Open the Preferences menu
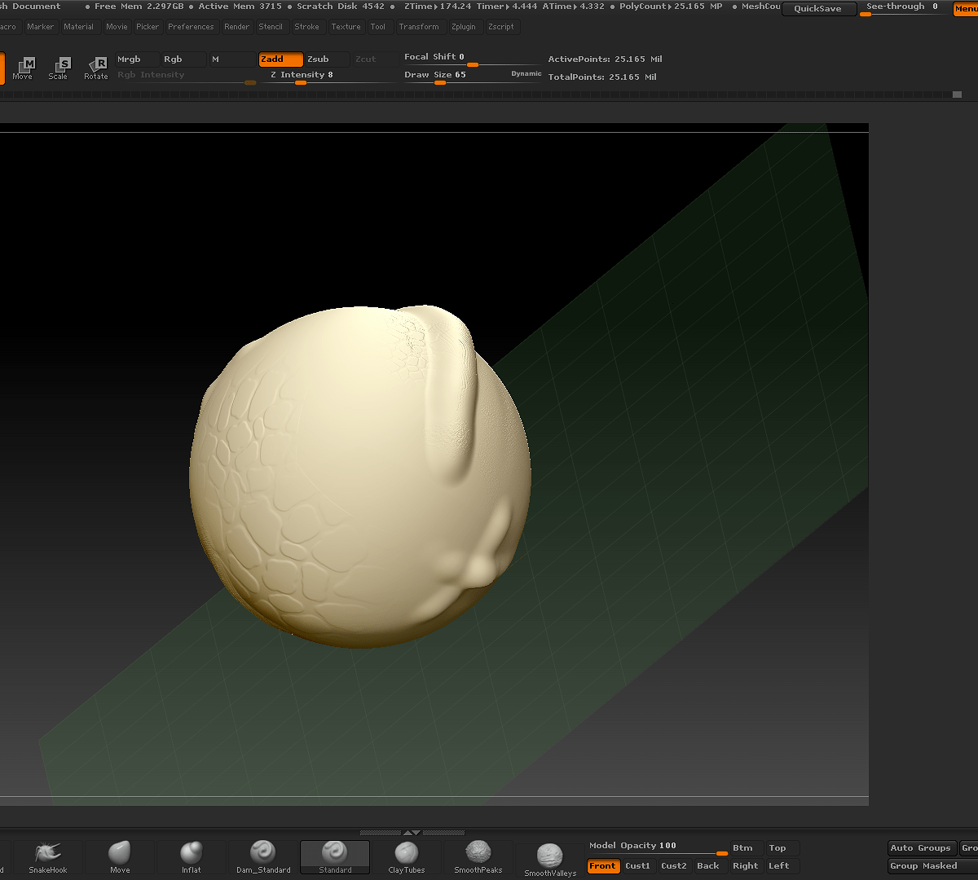This screenshot has width=978, height=880. point(192,27)
